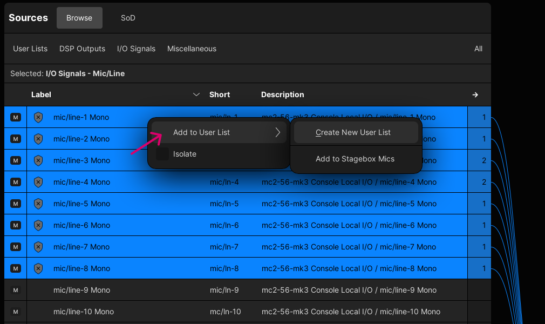Click the M badge on mic/line-5 Mono row
This screenshot has width=545, height=324.
pos(16,204)
